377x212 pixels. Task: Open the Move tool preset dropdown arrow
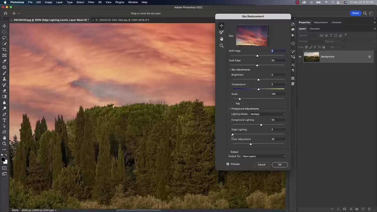[19, 13]
